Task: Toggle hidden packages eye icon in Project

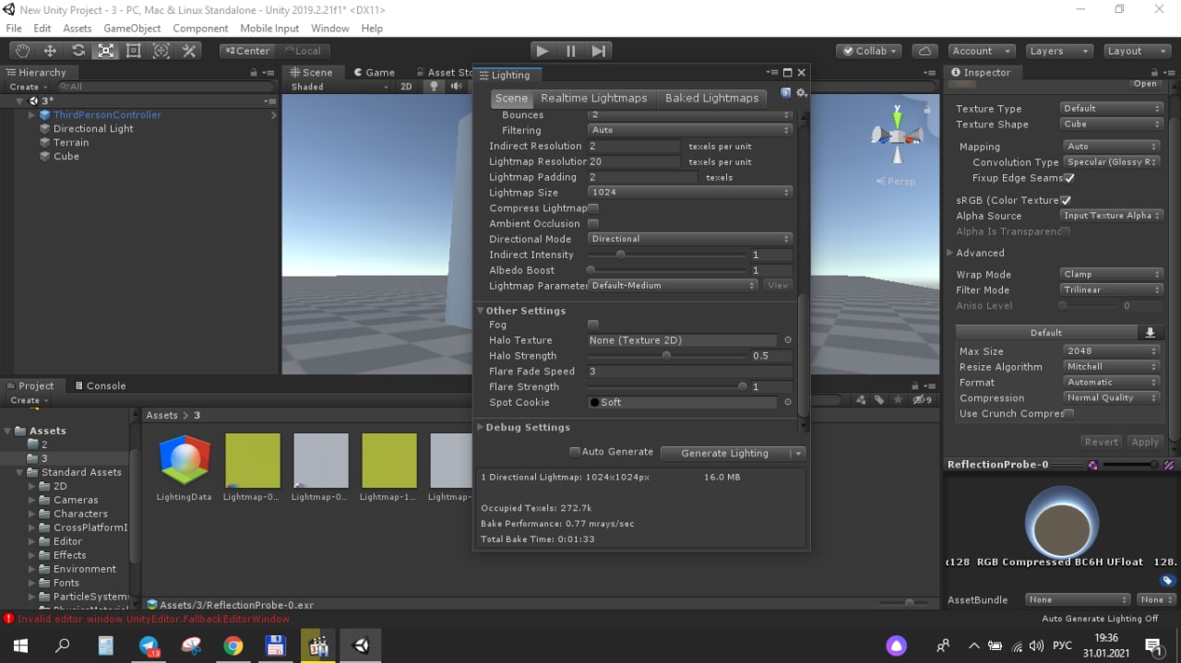Action: pos(922,400)
